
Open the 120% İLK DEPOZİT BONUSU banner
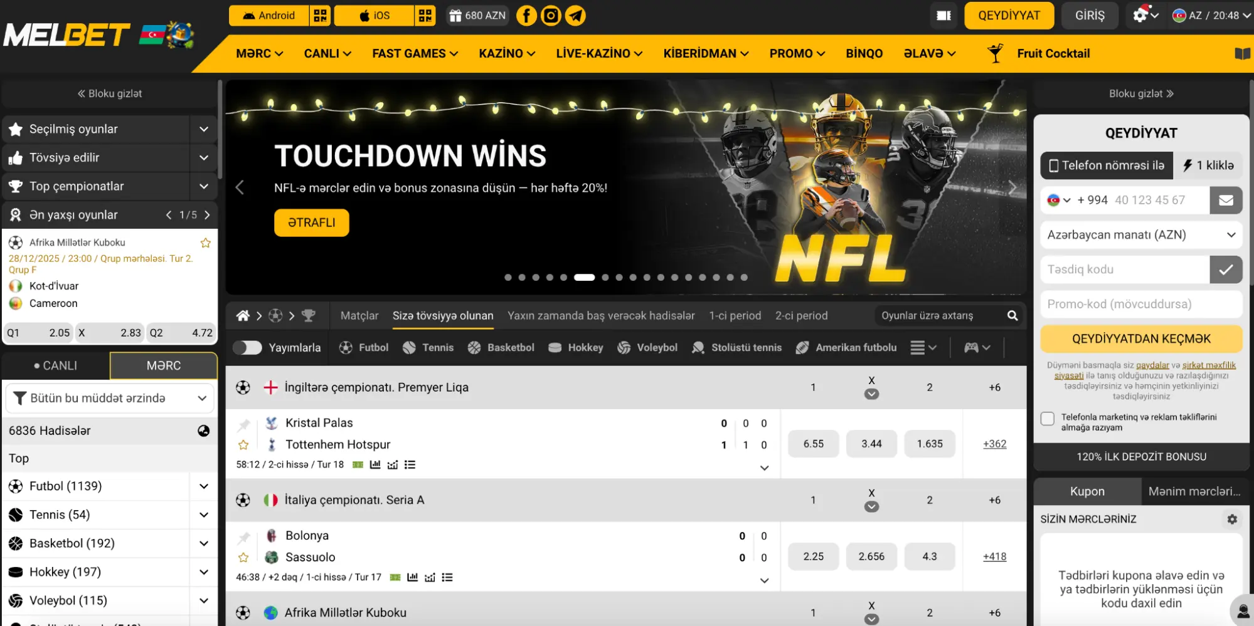click(1141, 457)
